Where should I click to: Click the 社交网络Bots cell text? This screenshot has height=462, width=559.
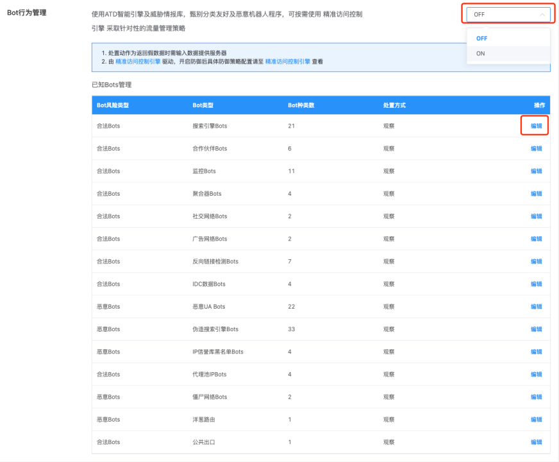tap(210, 216)
